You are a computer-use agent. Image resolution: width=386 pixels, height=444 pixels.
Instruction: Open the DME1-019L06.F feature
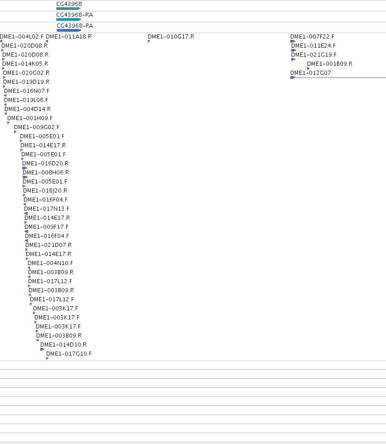click(x=26, y=100)
